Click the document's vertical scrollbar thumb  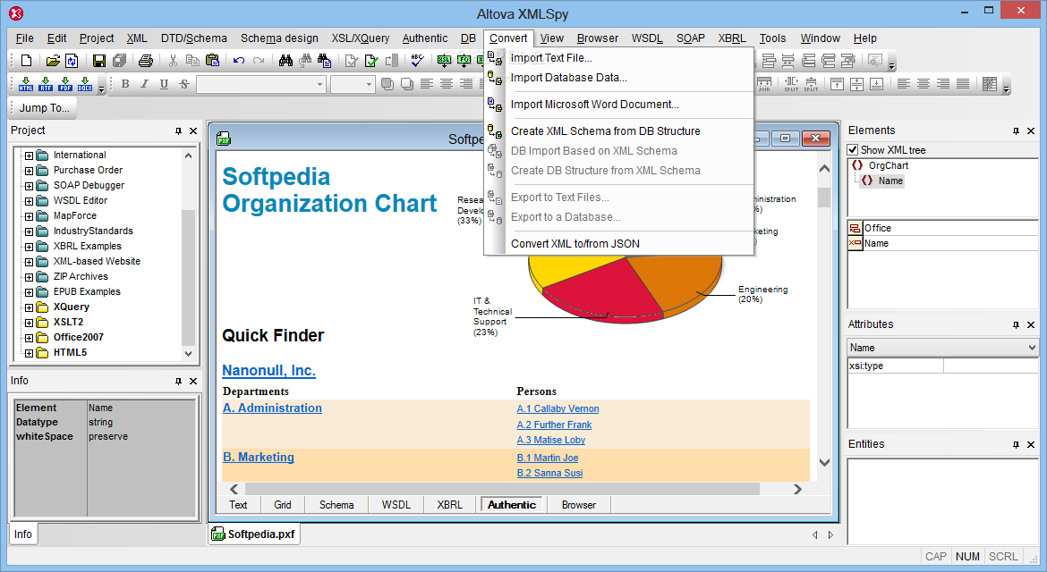[824, 198]
